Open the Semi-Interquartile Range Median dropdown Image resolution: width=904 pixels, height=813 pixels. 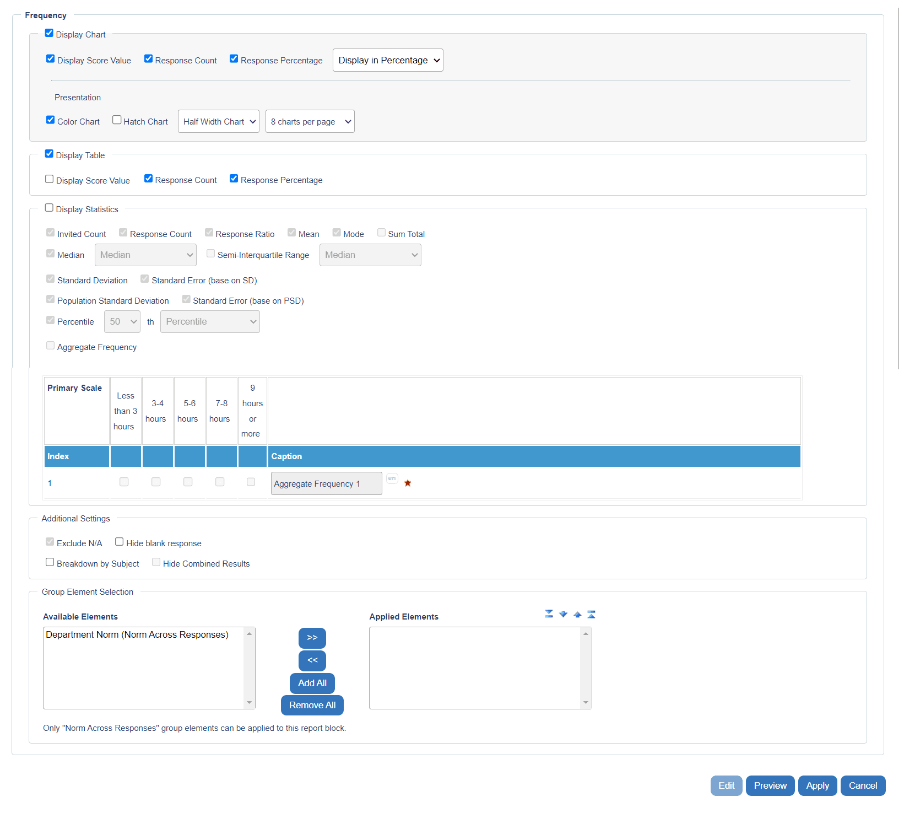click(x=370, y=255)
